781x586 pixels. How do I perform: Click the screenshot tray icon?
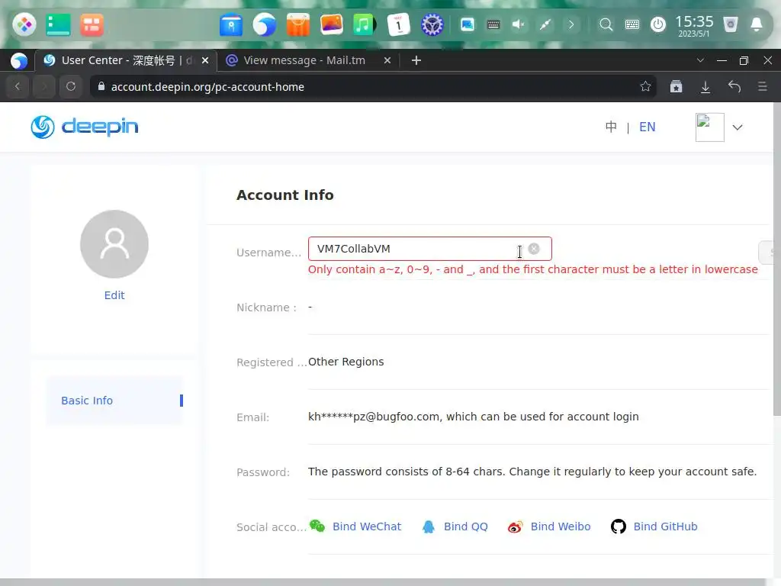[468, 24]
